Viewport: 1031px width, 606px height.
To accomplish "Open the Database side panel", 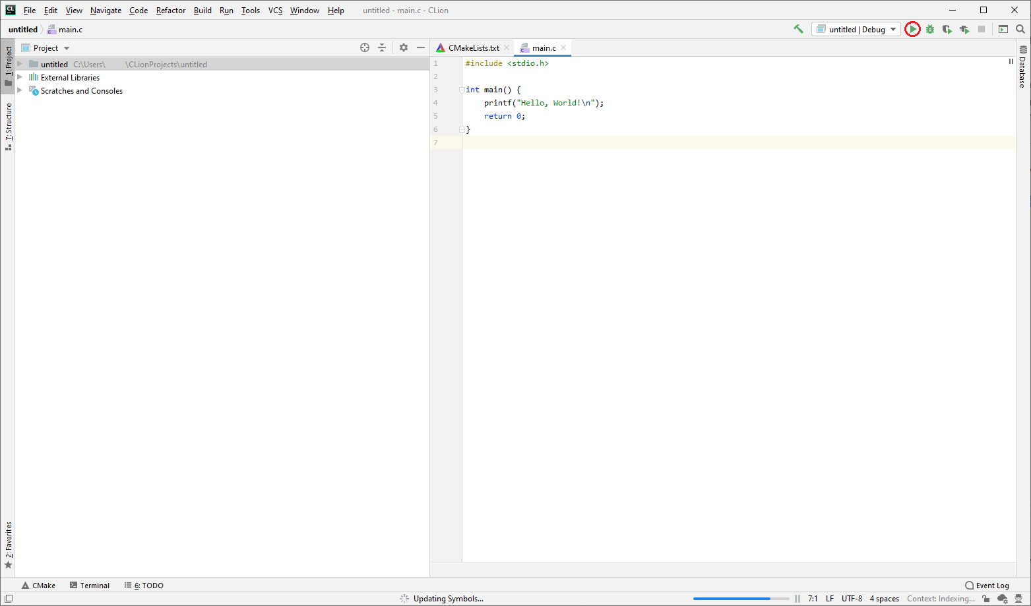I will tap(1023, 67).
